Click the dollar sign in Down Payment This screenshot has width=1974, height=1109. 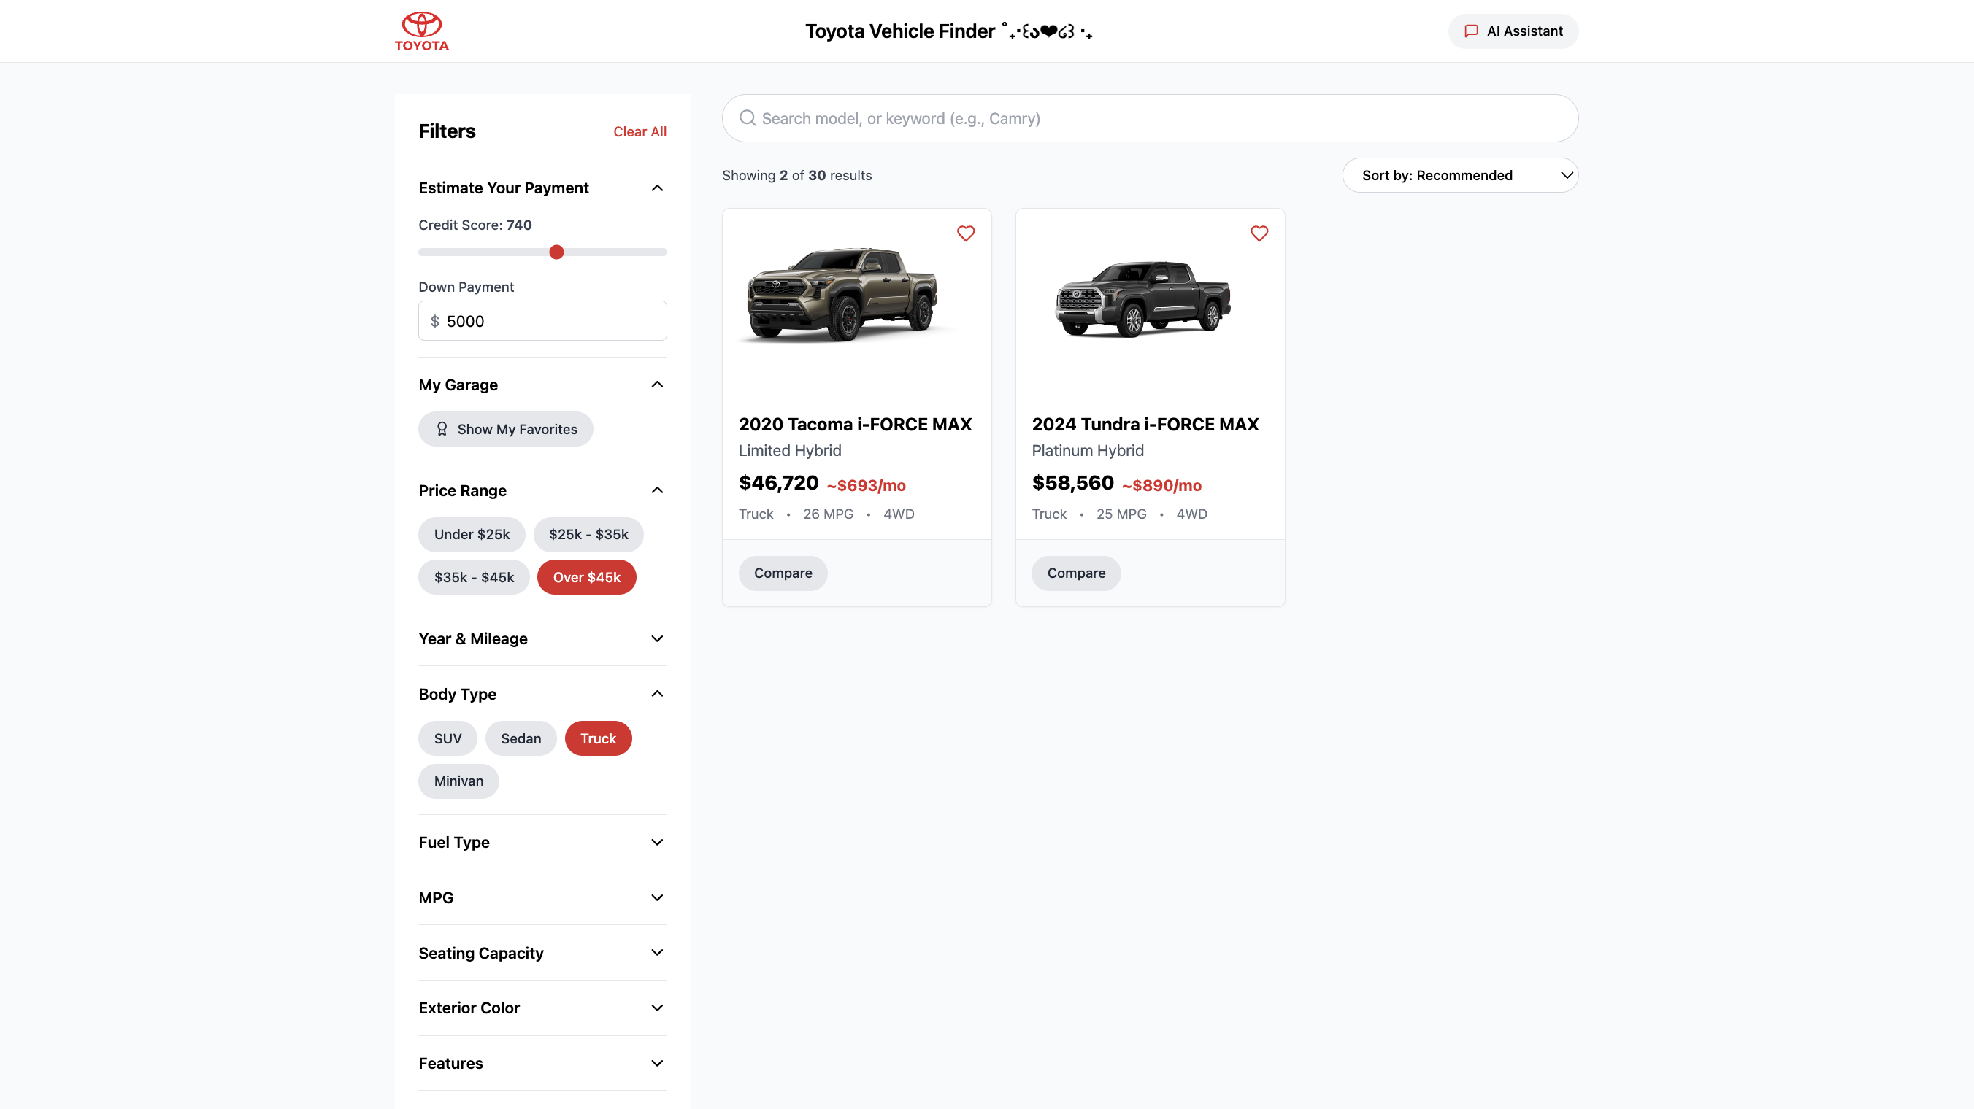pyautogui.click(x=434, y=321)
